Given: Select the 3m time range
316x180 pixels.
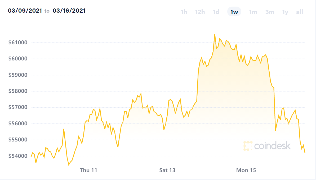Looking at the screenshot, I should tap(270, 12).
